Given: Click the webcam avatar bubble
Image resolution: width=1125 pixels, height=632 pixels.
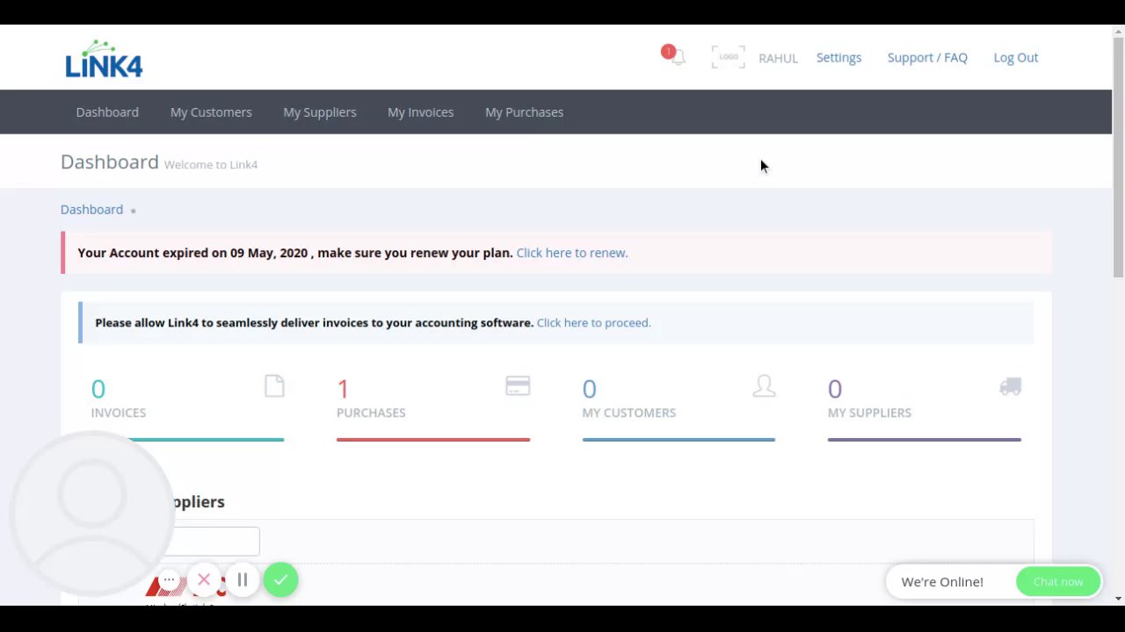Looking at the screenshot, I should click(x=92, y=513).
